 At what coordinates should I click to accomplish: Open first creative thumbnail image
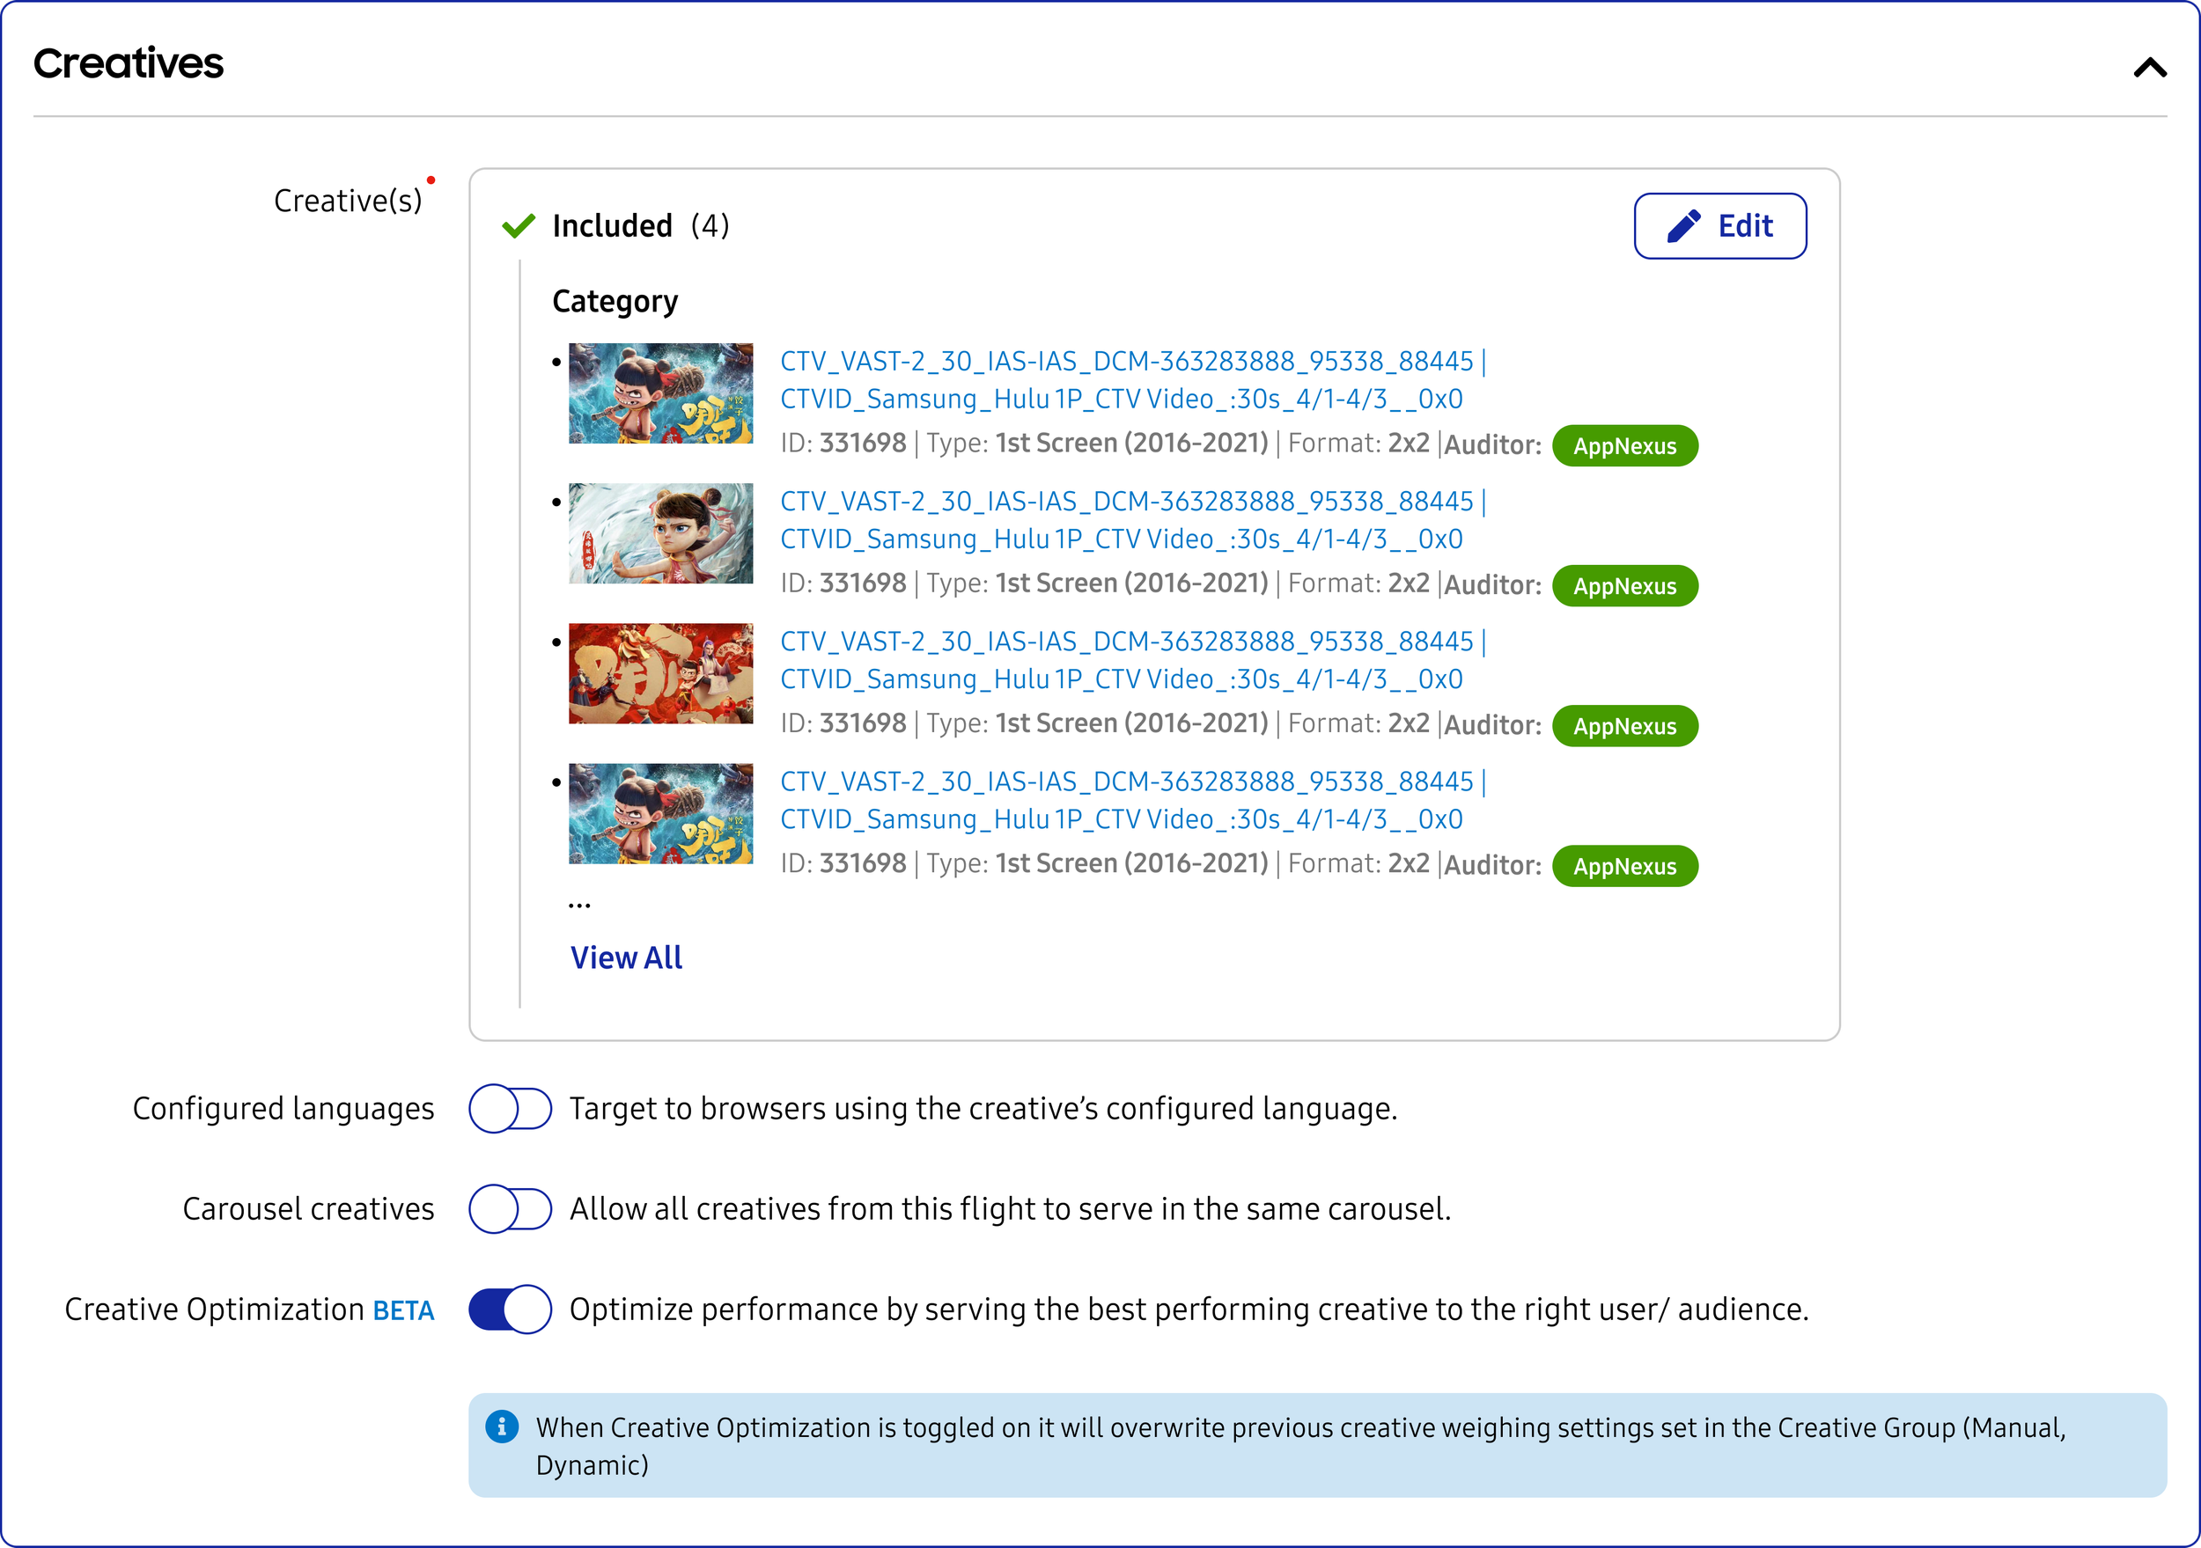coord(660,393)
